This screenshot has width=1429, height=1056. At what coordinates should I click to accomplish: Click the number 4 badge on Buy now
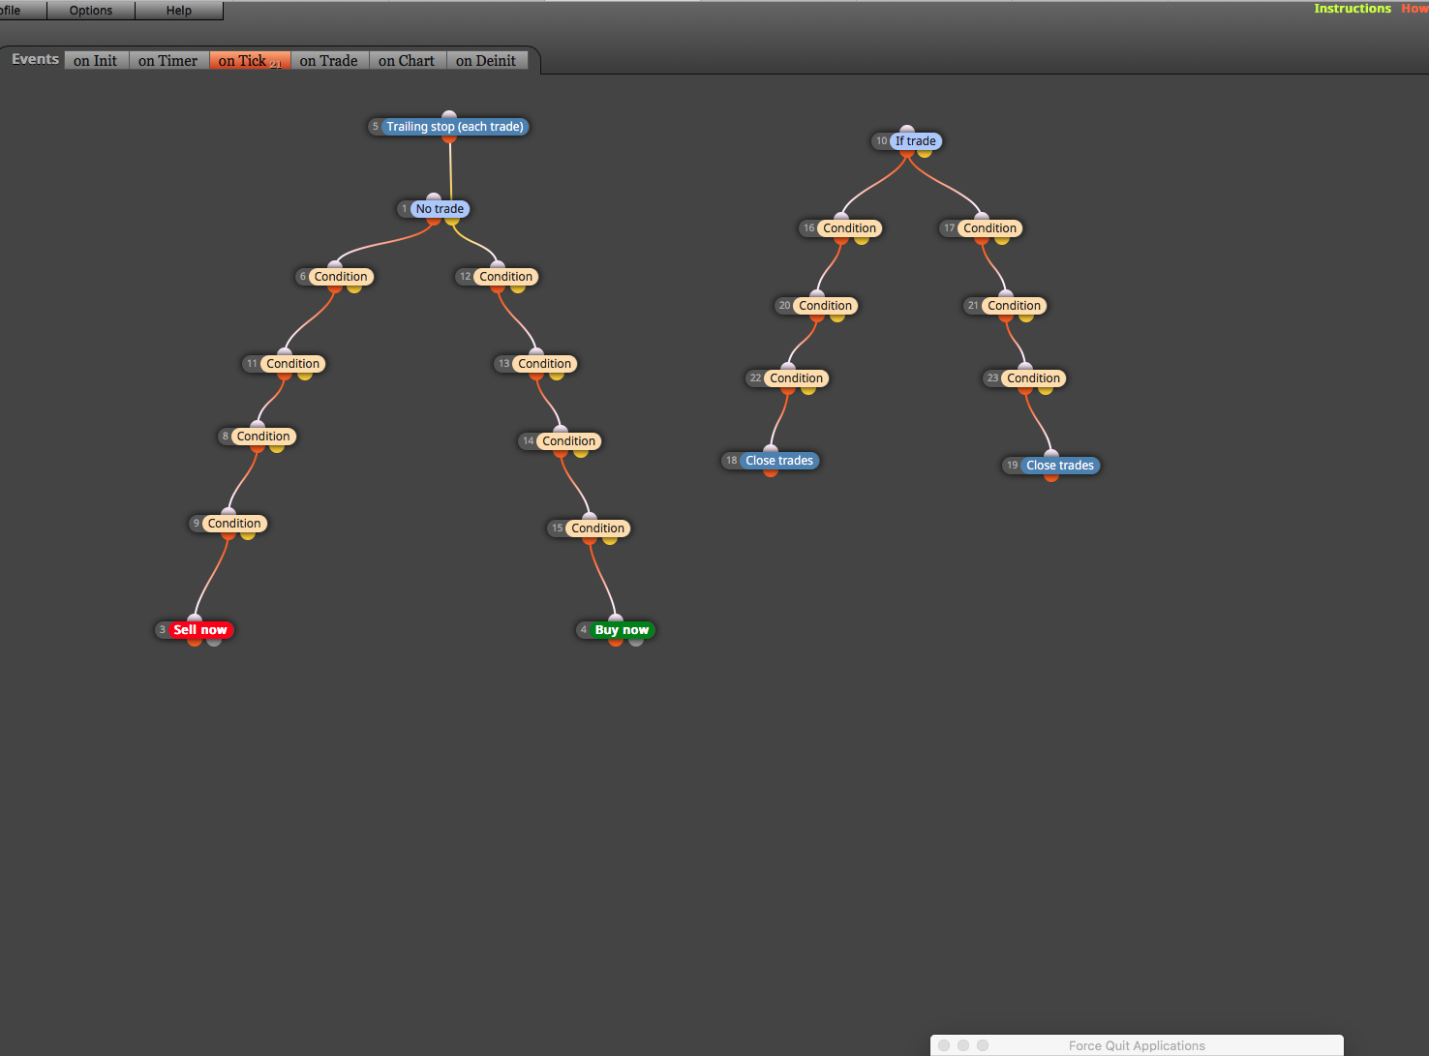pos(584,630)
